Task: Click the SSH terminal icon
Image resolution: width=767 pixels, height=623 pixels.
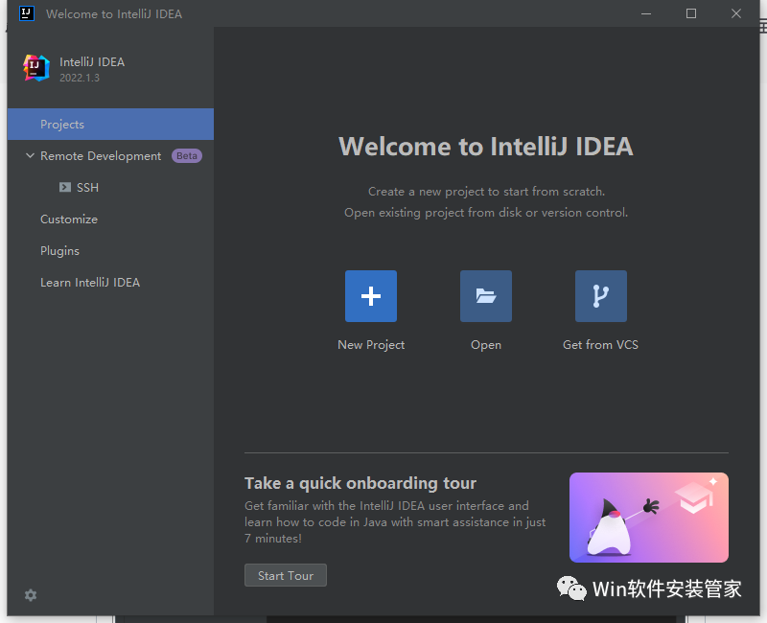Action: pyautogui.click(x=65, y=187)
